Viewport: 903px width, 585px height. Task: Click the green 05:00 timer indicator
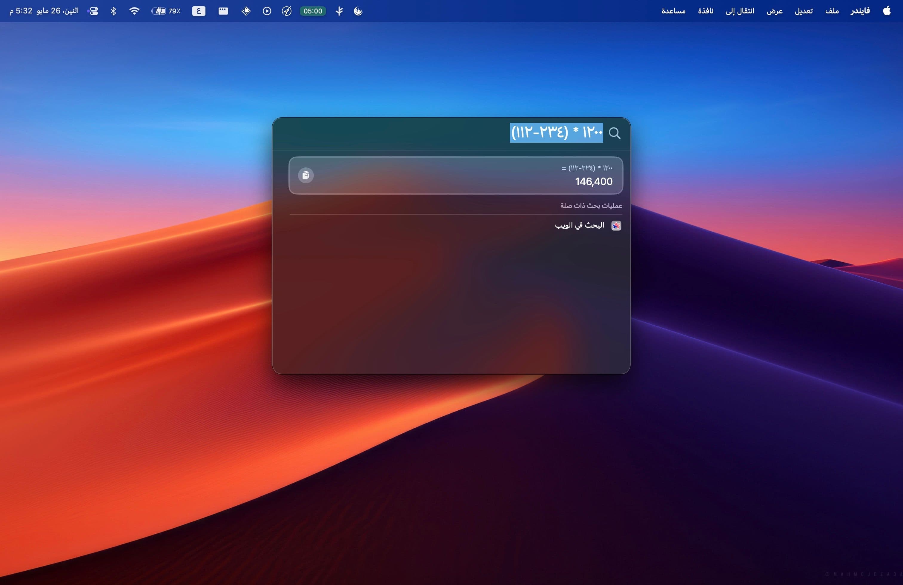313,11
